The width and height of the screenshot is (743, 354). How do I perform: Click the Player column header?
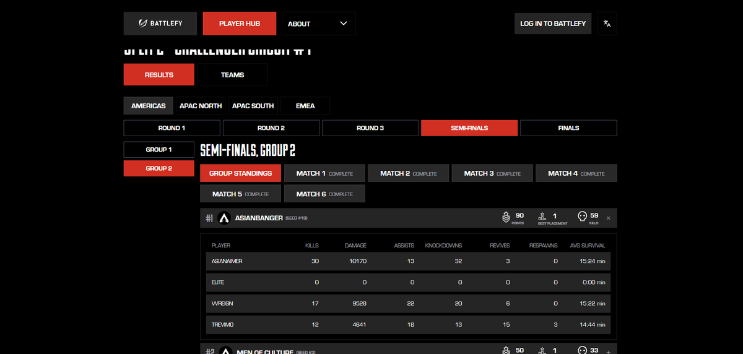[221, 246]
